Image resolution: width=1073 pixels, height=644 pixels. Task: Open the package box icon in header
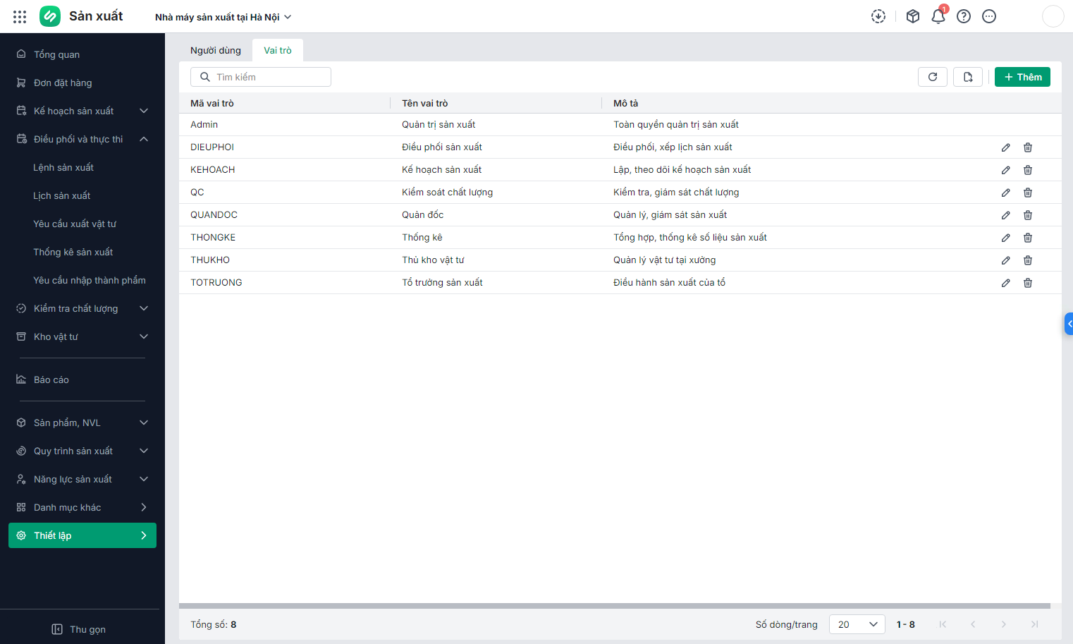(x=912, y=16)
